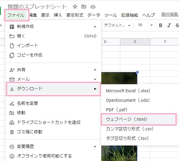This screenshot has height=161, width=179.
Task: Select ゴミ箱に移動
Action: [53, 132]
